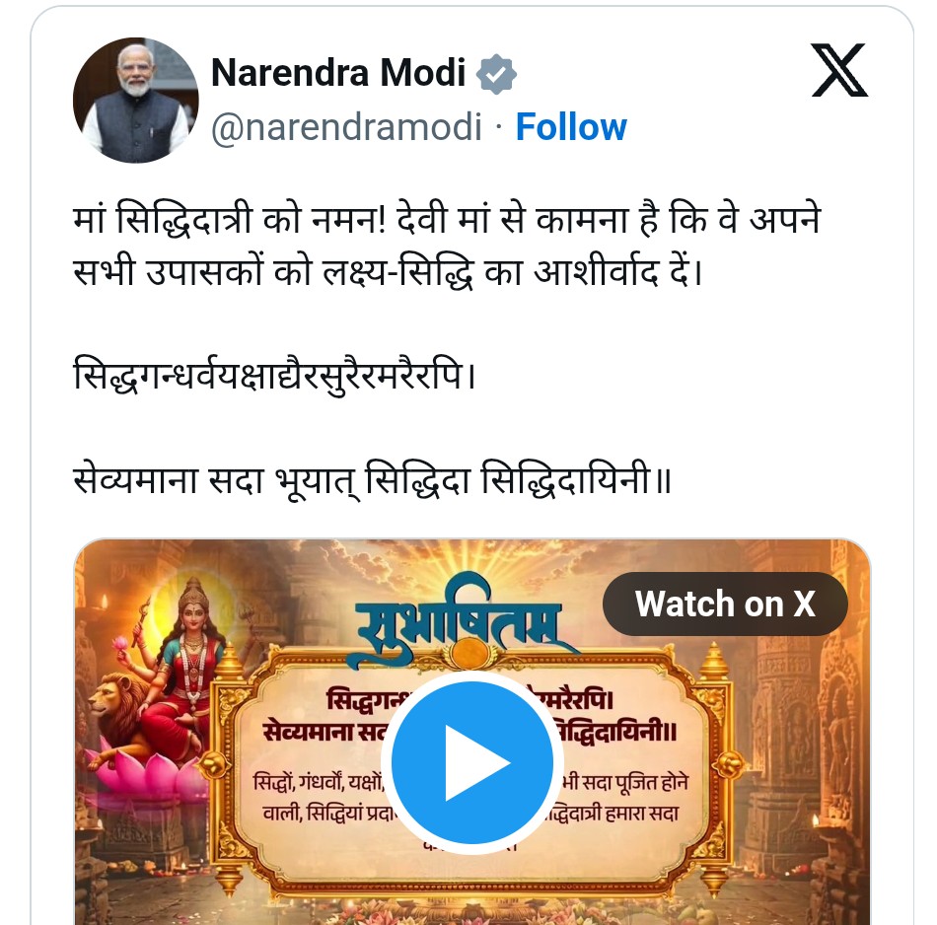Click the Follow link
The height and width of the screenshot is (925, 937).
(571, 127)
